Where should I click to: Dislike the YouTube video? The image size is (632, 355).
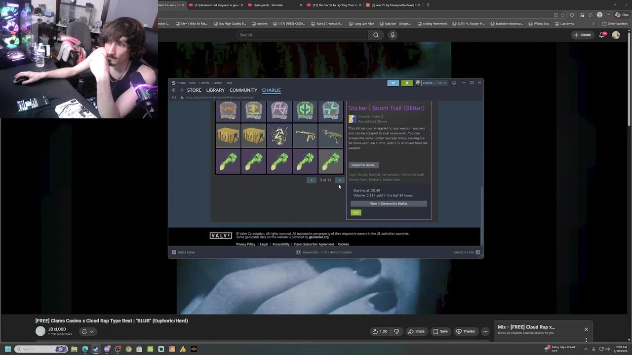396,331
